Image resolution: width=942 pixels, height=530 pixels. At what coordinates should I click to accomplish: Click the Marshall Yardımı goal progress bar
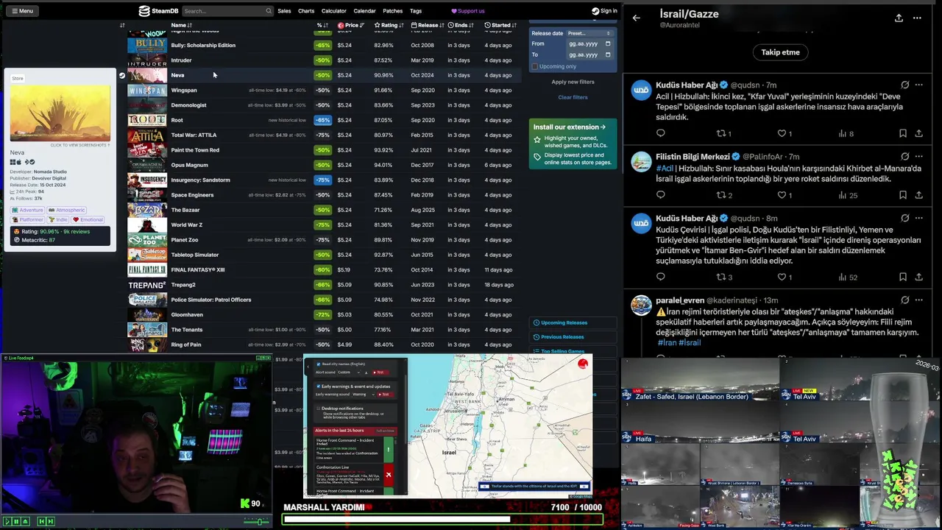[x=443, y=519]
